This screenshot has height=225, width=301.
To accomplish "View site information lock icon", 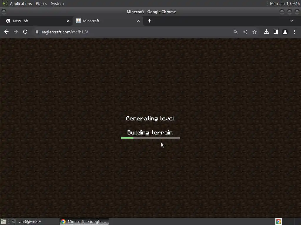I will pos(37,32).
